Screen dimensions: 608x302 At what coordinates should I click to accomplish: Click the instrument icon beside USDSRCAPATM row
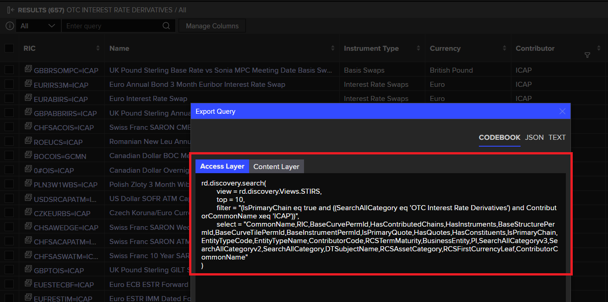click(28, 198)
